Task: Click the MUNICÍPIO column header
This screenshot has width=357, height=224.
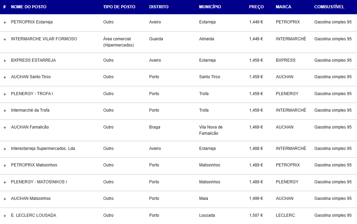Action: (x=210, y=7)
